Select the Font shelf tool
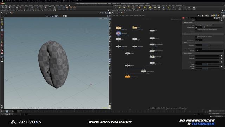Viewport: 225px width, 127px height. [x=50, y=8]
